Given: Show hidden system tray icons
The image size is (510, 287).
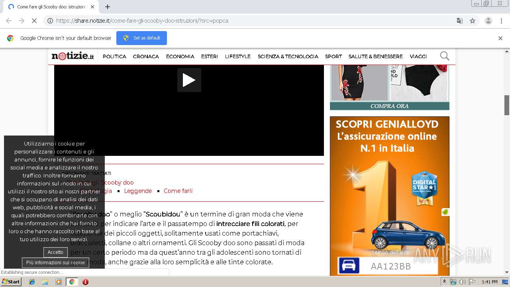Looking at the screenshot, I should click(445, 282).
